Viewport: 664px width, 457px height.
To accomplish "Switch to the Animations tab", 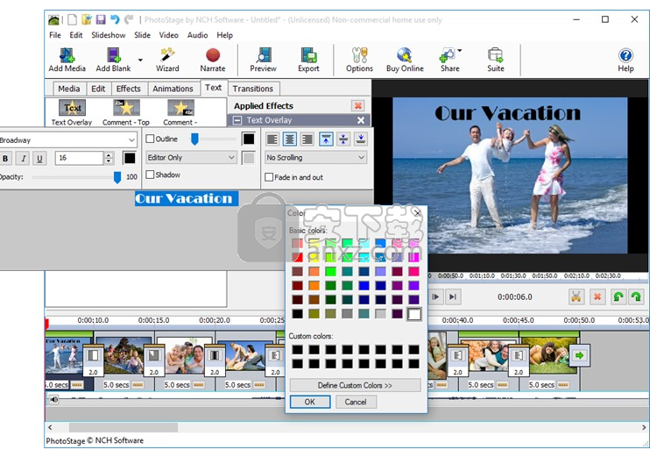I will click(173, 89).
